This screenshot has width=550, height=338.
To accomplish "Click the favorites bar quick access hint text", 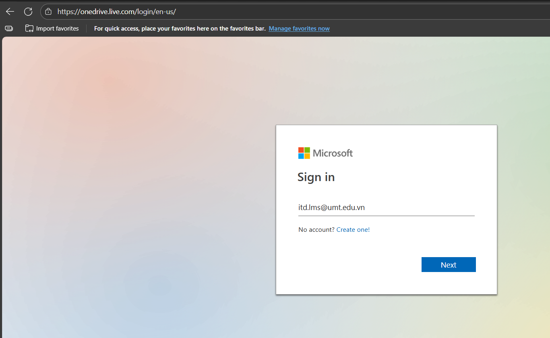I will point(180,29).
